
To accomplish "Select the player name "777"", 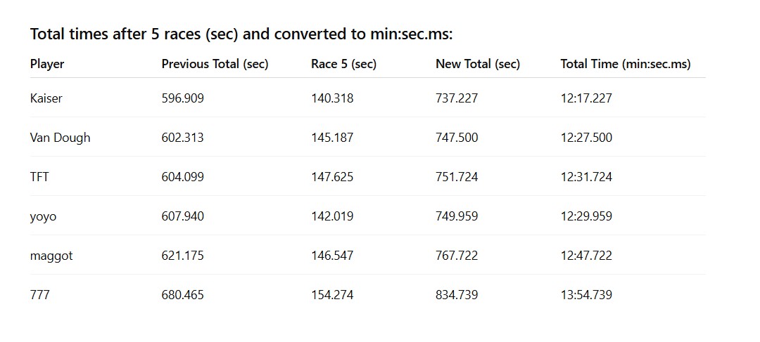I will (x=39, y=295).
